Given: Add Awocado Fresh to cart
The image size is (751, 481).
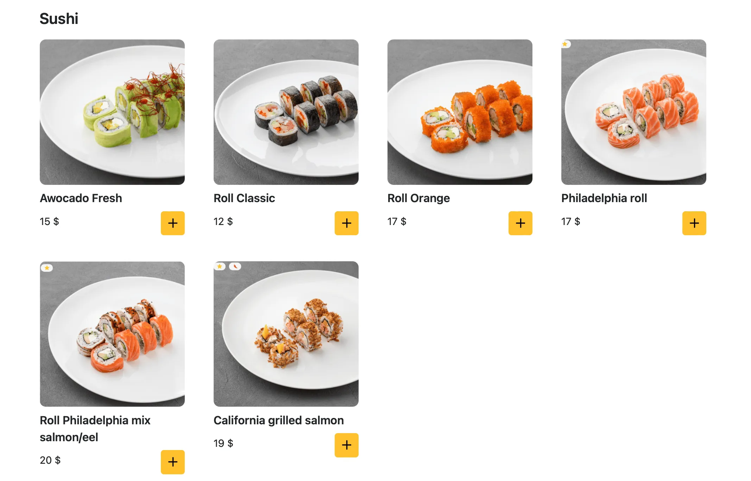Looking at the screenshot, I should (x=172, y=223).
